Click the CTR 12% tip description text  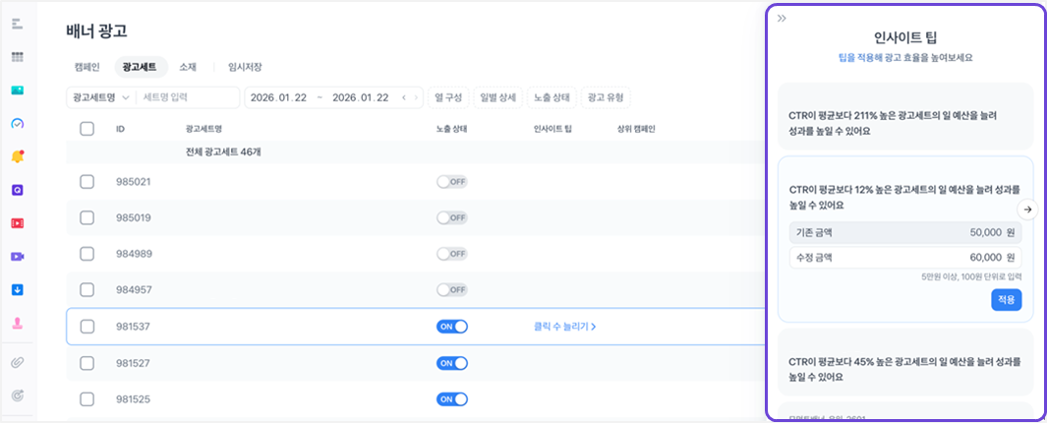coord(904,197)
